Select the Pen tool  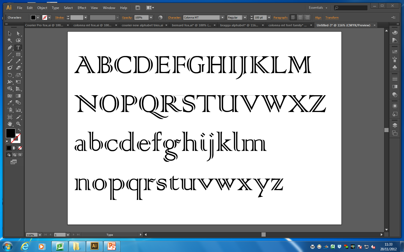(x=10, y=47)
